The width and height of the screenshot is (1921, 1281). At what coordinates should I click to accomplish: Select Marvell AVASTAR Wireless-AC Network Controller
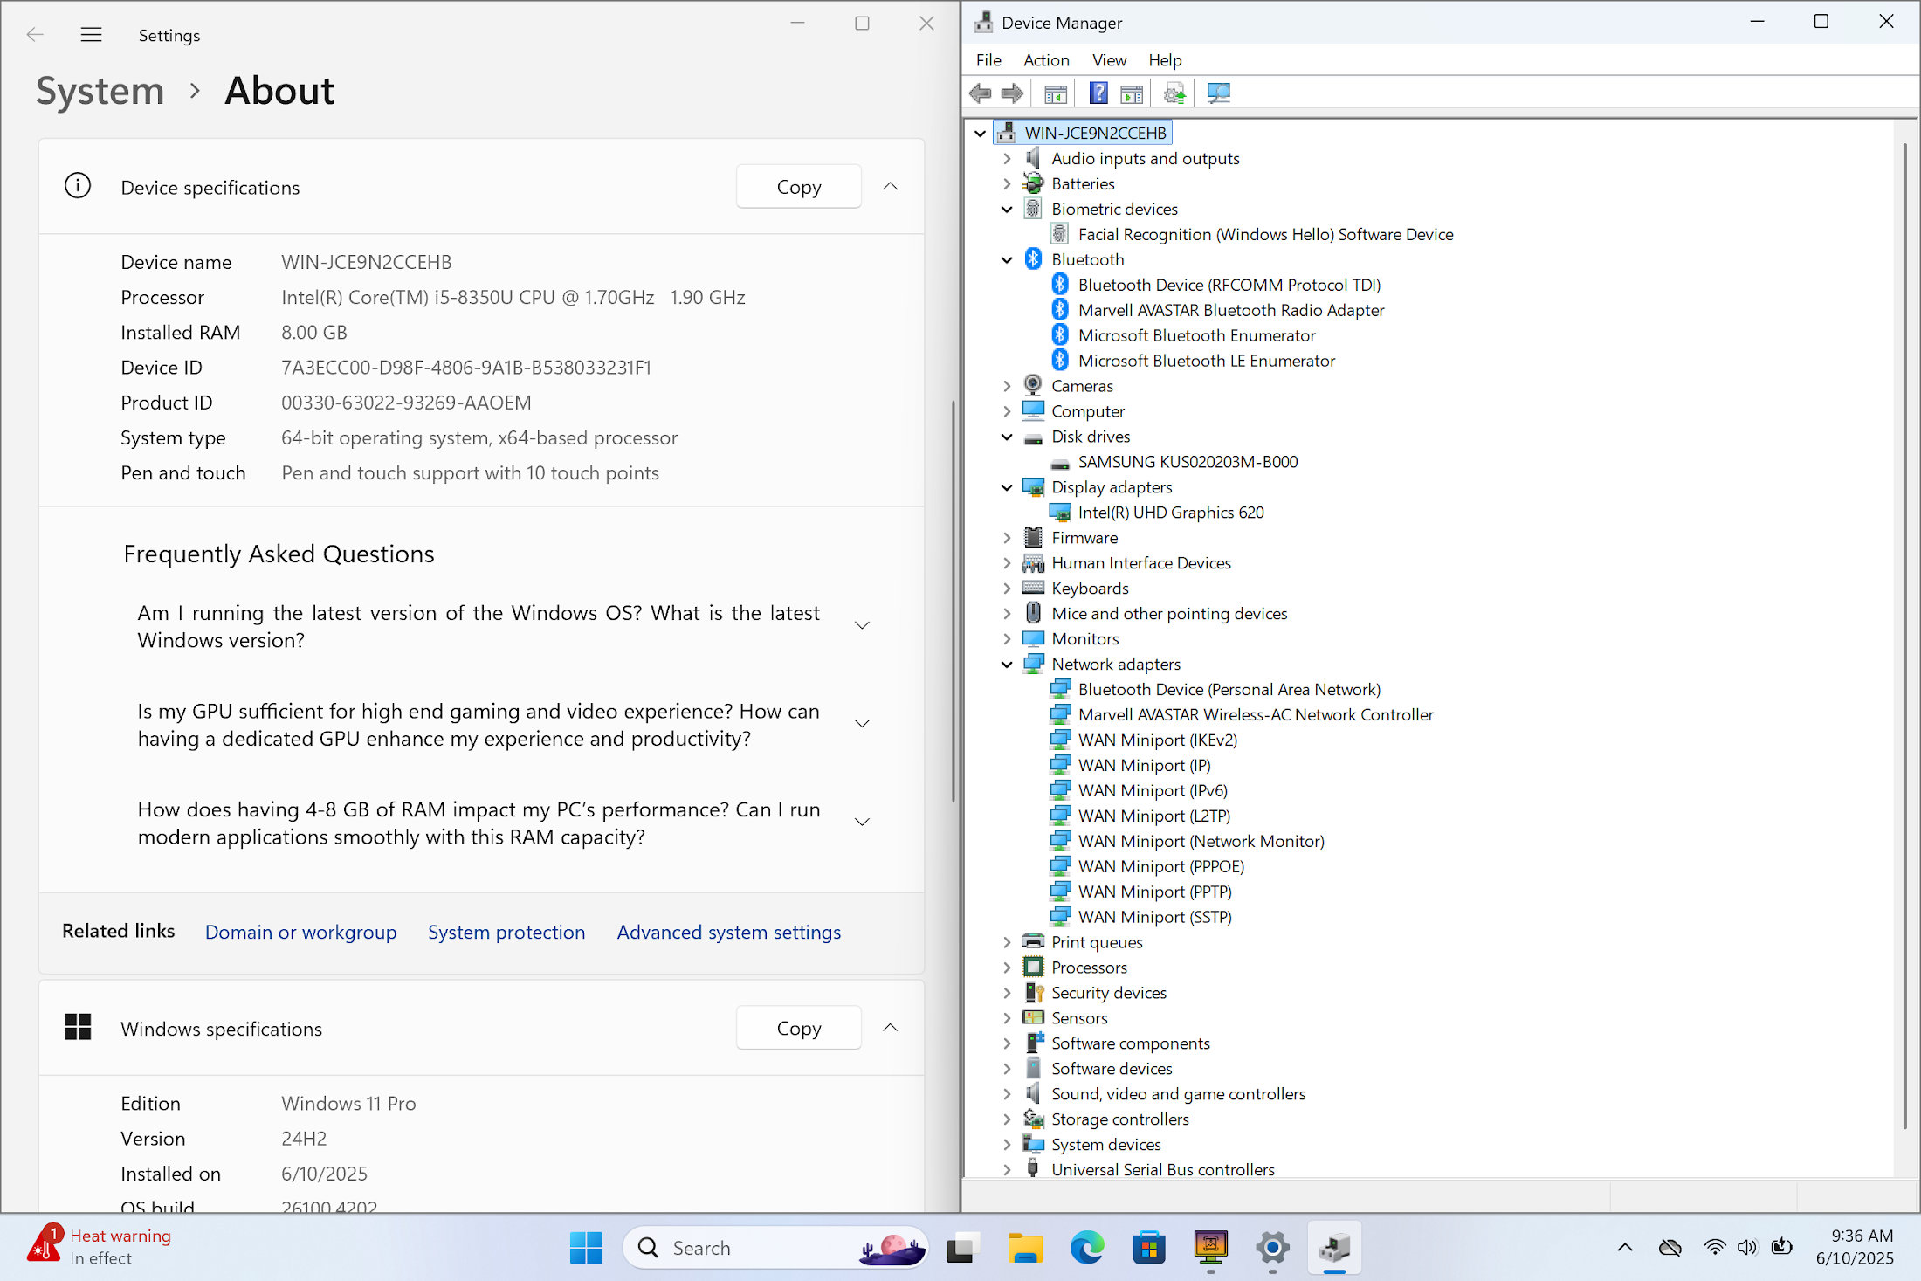click(x=1256, y=715)
